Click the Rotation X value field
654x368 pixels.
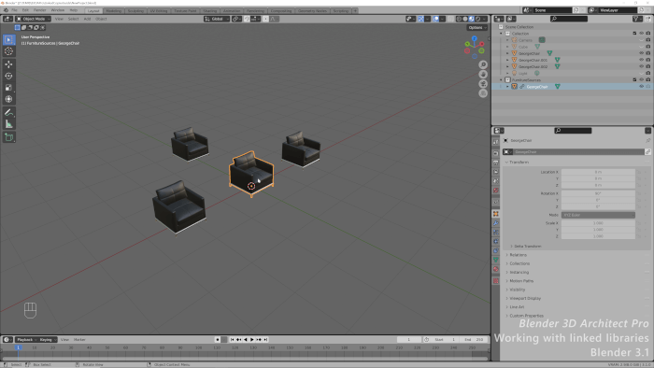[598, 193]
